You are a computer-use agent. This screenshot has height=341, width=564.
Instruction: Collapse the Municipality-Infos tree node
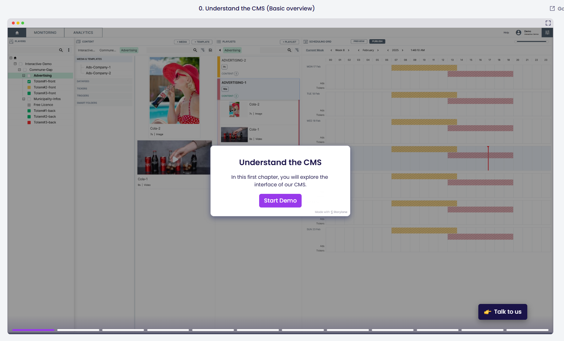tap(24, 99)
